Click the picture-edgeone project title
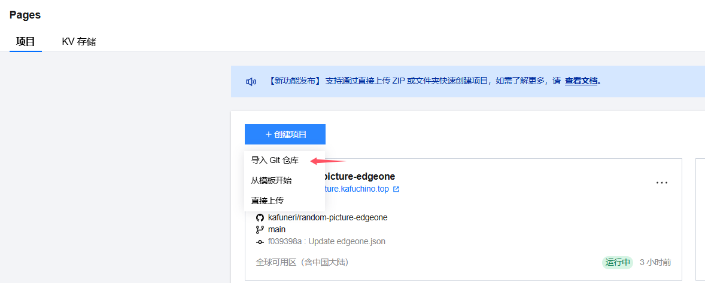 point(360,176)
